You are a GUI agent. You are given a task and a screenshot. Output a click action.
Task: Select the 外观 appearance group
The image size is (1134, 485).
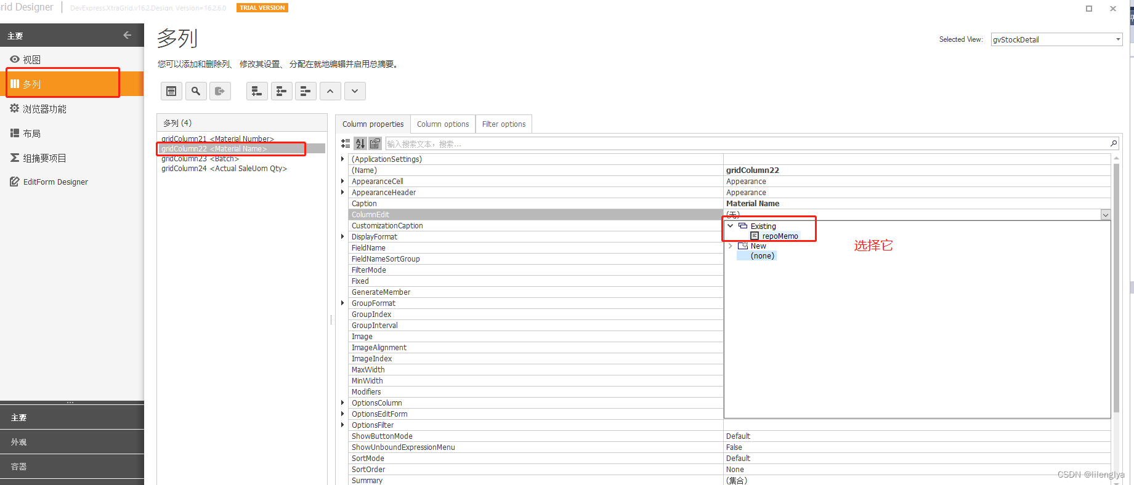tap(72, 442)
